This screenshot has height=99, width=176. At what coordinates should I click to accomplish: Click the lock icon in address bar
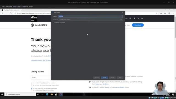click(15, 13)
